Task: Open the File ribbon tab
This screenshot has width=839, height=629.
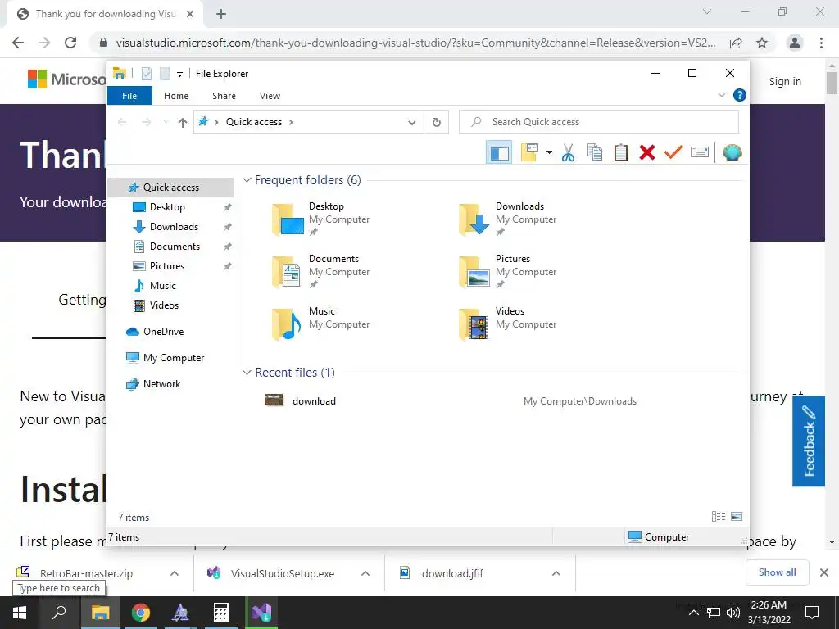Action: (129, 96)
